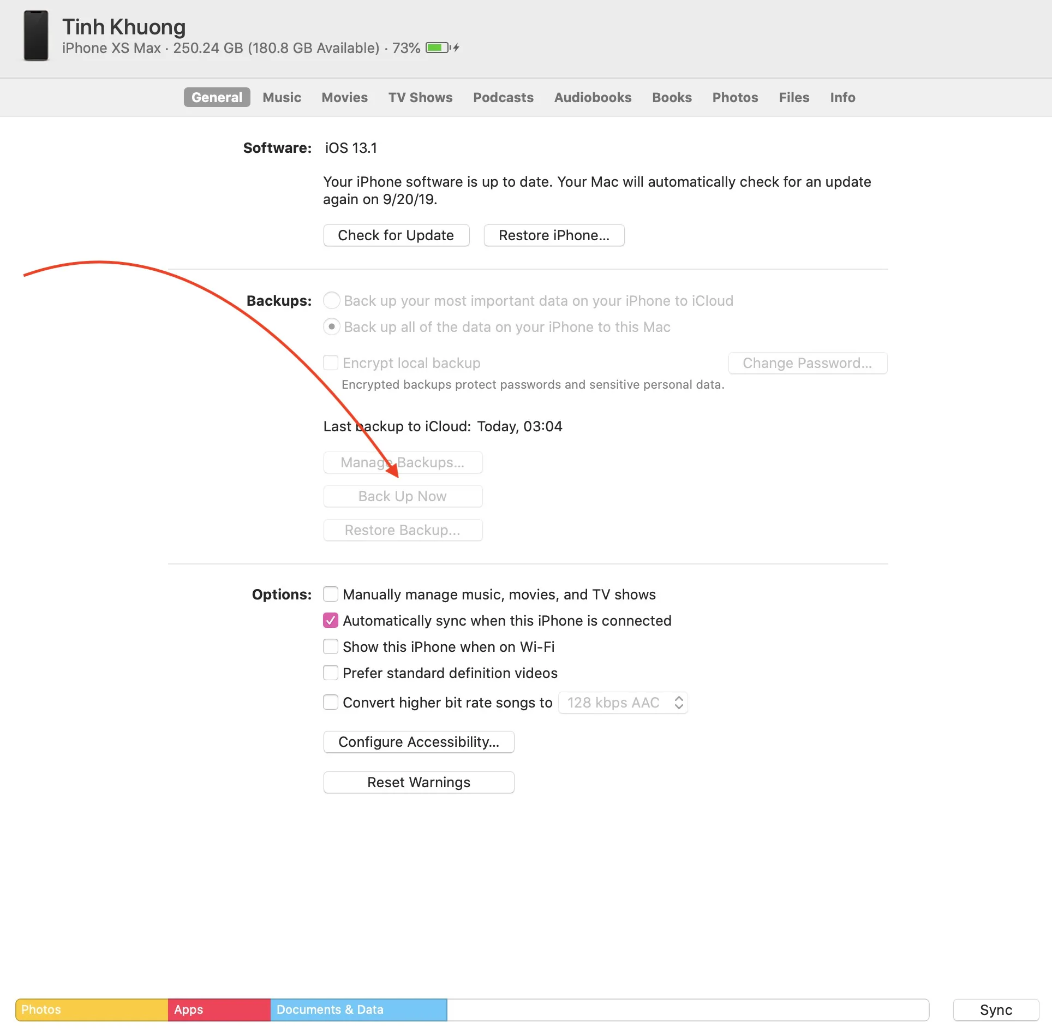The height and width of the screenshot is (1034, 1052).
Task: Go to the TV Shows tab
Action: click(420, 97)
